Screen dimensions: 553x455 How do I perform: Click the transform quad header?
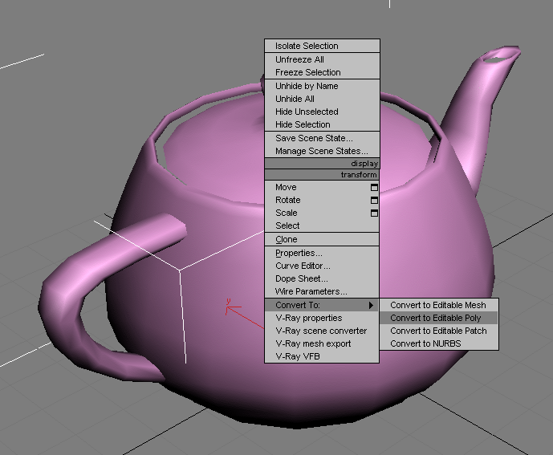click(322, 175)
